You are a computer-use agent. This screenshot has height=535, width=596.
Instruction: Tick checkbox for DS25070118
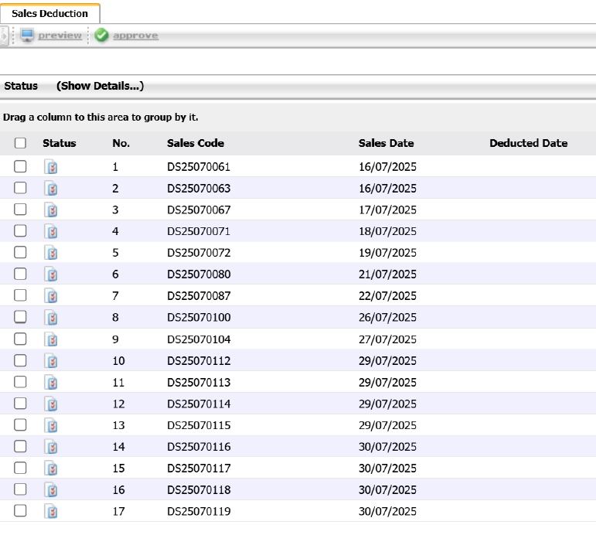point(20,489)
